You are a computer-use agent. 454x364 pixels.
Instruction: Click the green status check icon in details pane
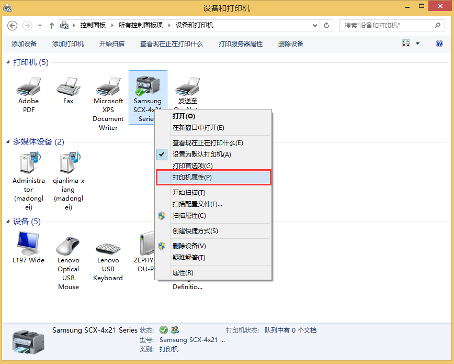164,330
